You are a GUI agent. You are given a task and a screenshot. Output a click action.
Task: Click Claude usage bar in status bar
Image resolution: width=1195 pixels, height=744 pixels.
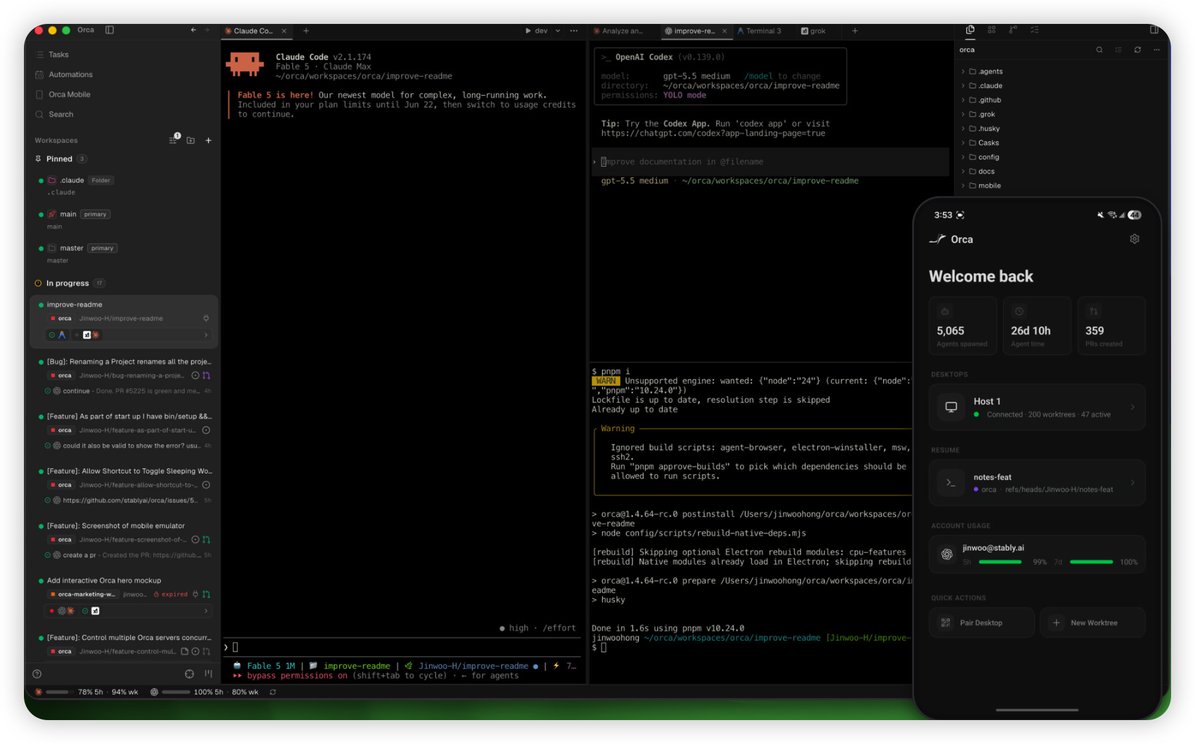(x=58, y=692)
